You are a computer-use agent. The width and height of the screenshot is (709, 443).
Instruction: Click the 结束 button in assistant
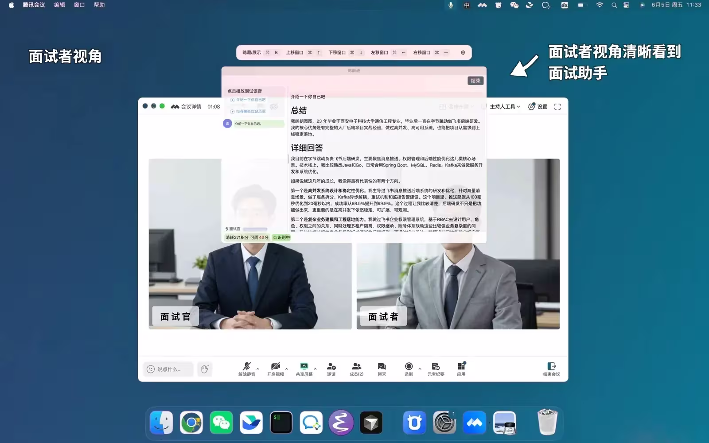pos(475,81)
